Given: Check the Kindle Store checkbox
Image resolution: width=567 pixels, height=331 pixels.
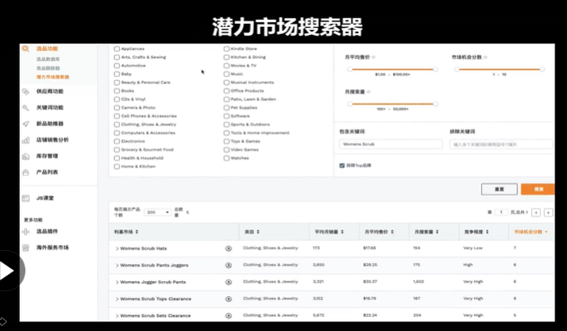Looking at the screenshot, I should tap(226, 48).
